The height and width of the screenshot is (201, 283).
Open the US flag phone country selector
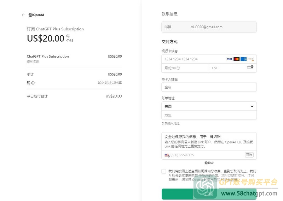click(167, 155)
